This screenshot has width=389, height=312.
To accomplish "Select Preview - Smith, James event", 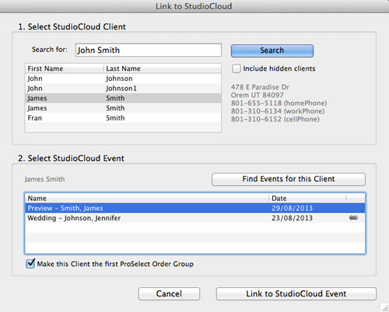I will 195,209.
